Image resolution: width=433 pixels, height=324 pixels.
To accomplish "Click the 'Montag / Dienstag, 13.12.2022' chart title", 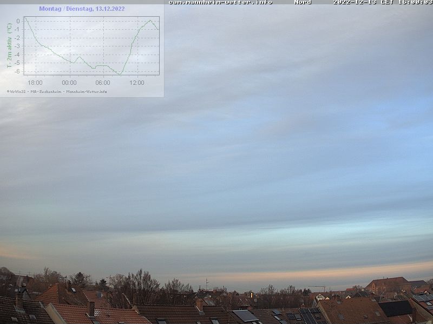I will pos(82,9).
